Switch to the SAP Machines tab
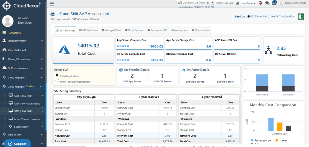This screenshot has height=147, width=309. pos(88,30)
